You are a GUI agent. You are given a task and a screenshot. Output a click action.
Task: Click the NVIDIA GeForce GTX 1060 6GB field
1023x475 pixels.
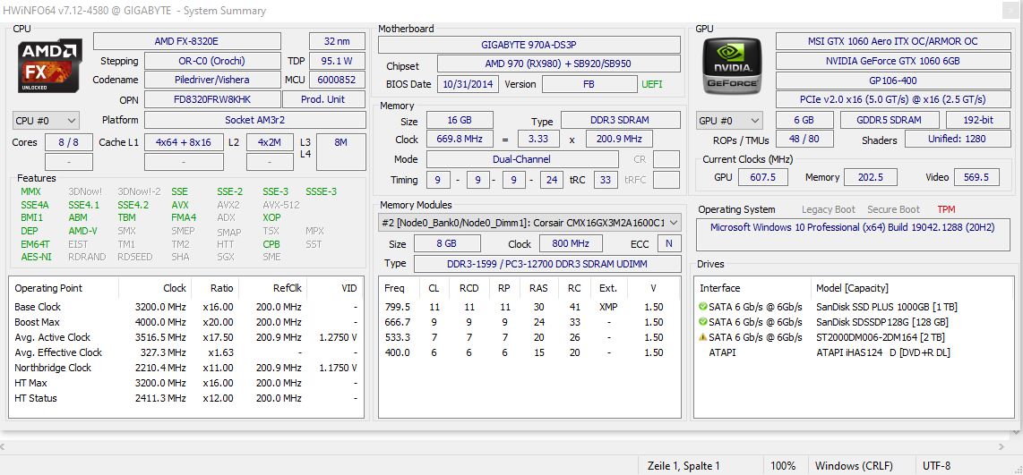(892, 61)
